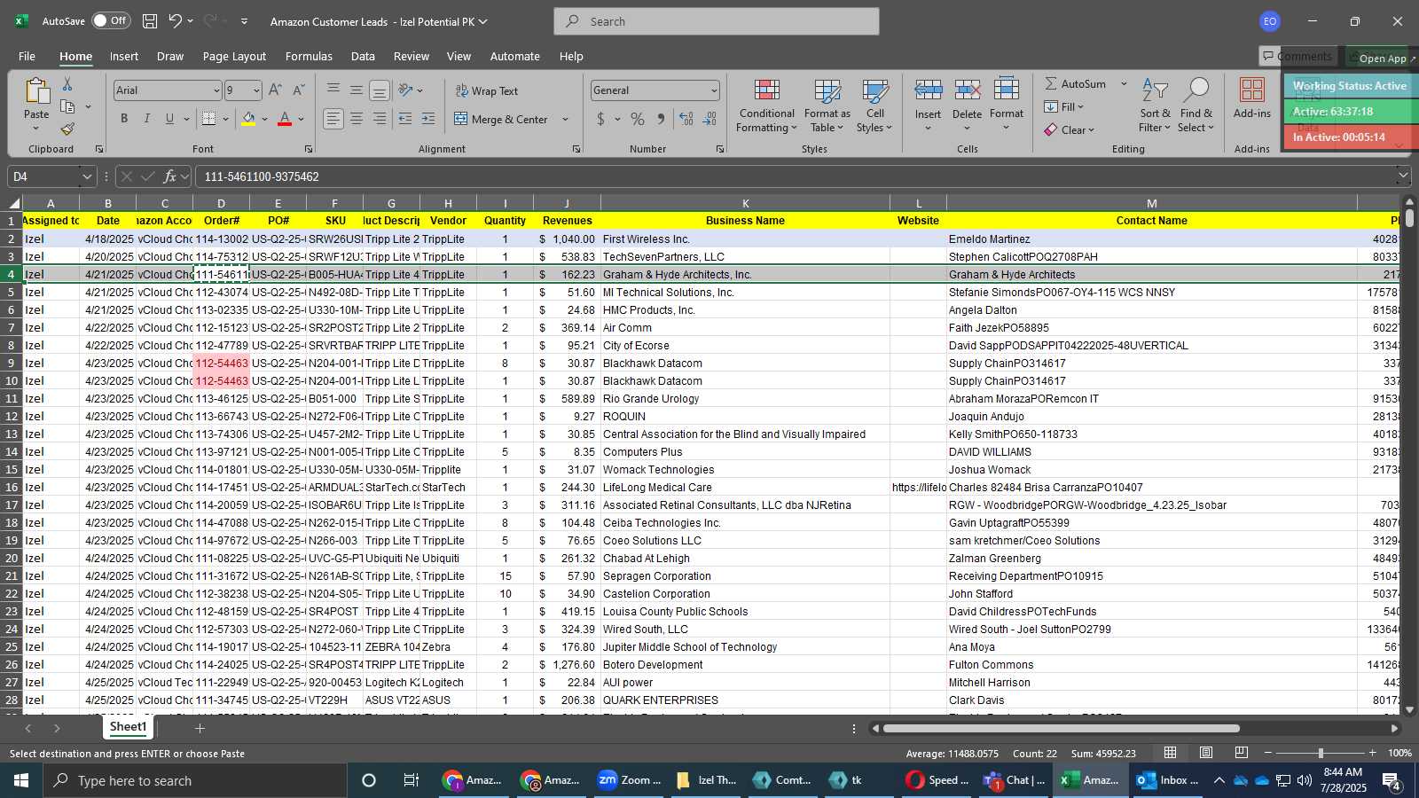1419x798 pixels.
Task: Expand the formula bar chevron
Action: (x=1402, y=176)
